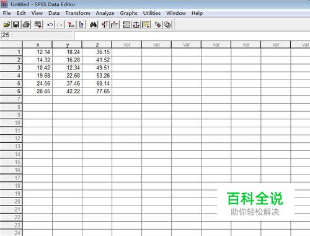Select the y column header
The height and width of the screenshot is (236, 310).
pos(68,45)
